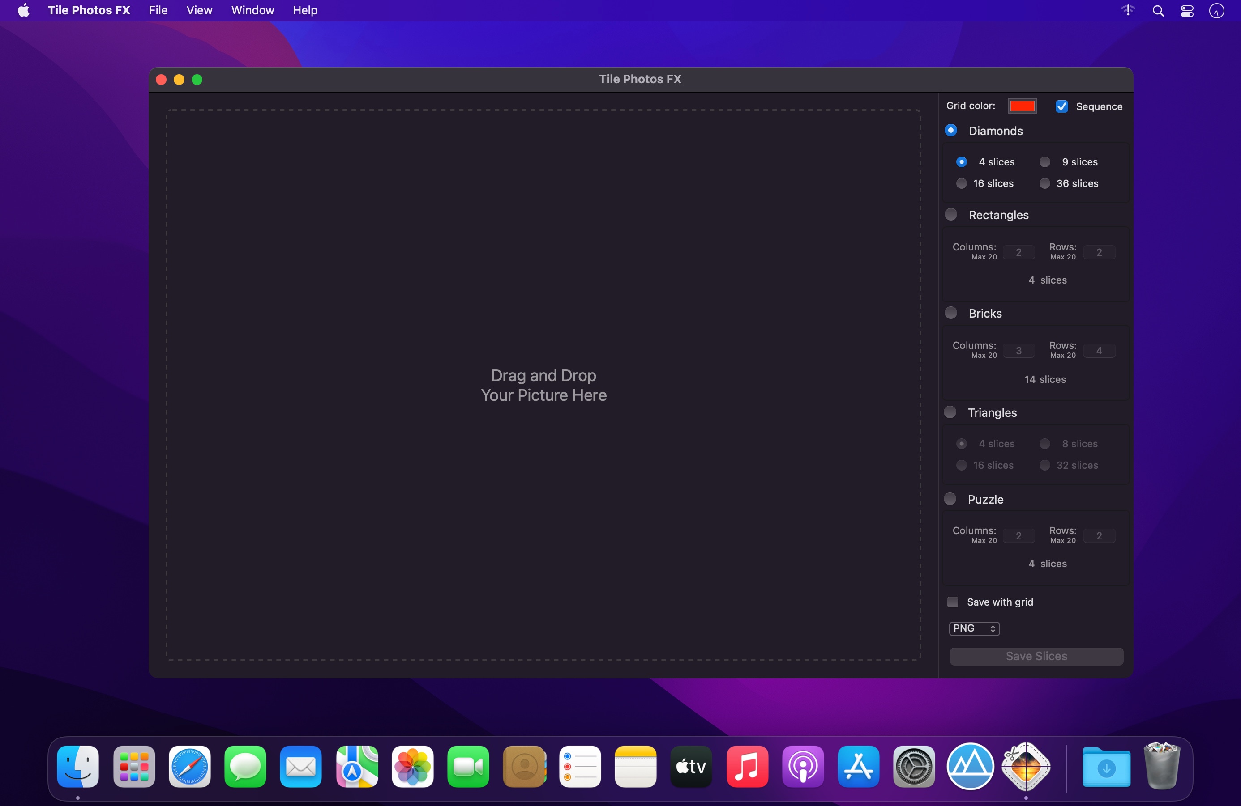Open the Help menu
Screen dimensions: 1241x806
[x=304, y=10]
